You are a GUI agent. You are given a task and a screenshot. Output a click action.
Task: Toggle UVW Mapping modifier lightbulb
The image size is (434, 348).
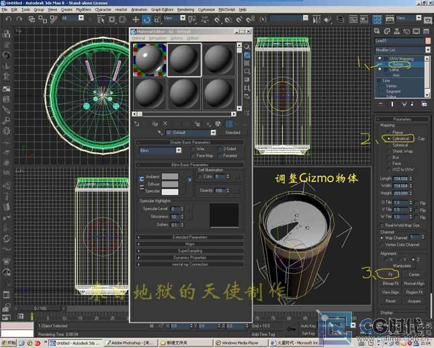click(x=380, y=59)
